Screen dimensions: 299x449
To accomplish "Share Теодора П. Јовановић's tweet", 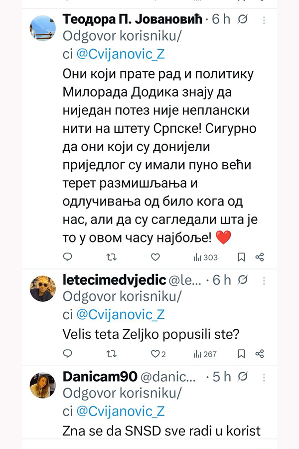I will tap(259, 257).
